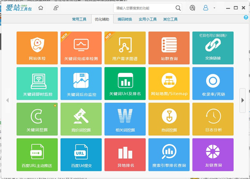Open the 百度Url提交 tile

point(81,154)
